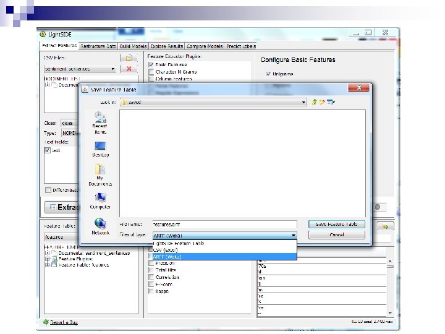Enable the Column Features plugin

click(x=151, y=79)
